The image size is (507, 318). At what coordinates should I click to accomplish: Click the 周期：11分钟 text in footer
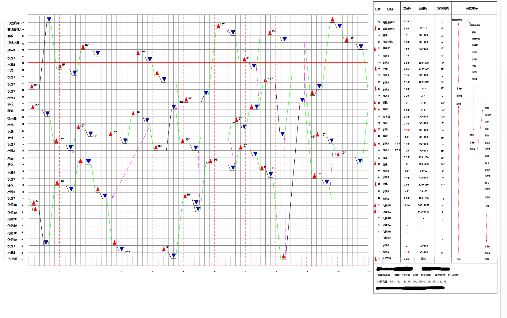click(401, 275)
